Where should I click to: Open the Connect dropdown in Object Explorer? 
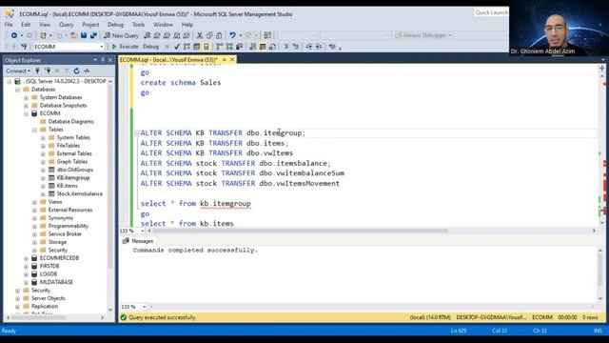tap(18, 71)
